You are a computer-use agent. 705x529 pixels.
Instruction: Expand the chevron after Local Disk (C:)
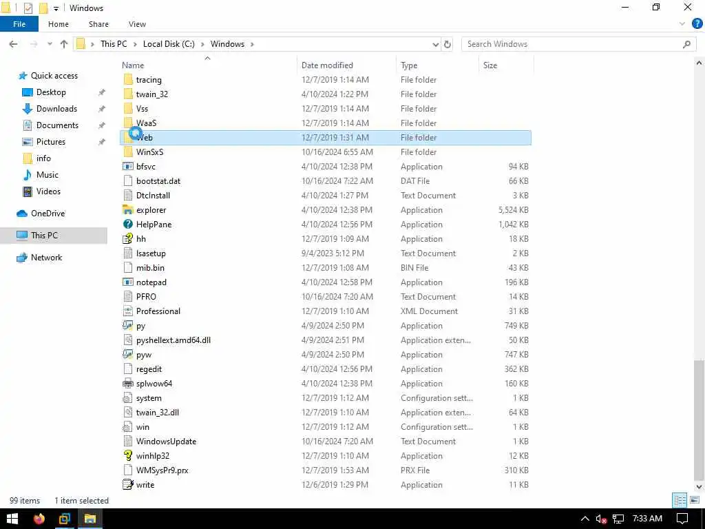click(x=202, y=44)
